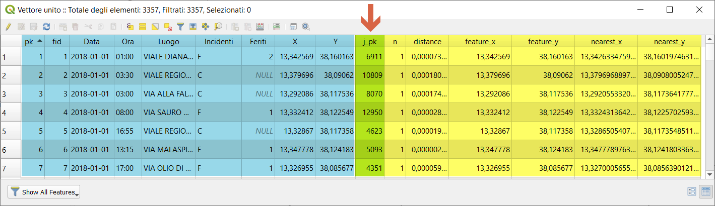Pan map to the selected rows

pyautogui.click(x=206, y=27)
